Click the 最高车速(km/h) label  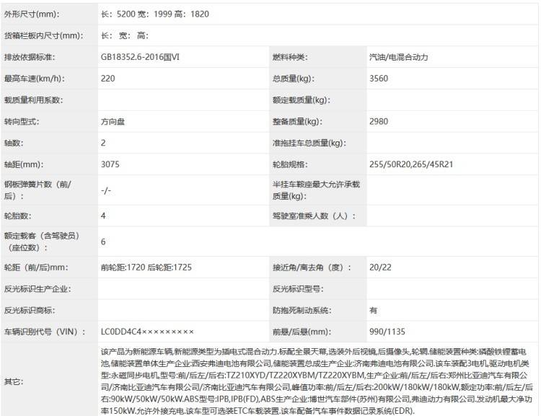pyautogui.click(x=35, y=79)
